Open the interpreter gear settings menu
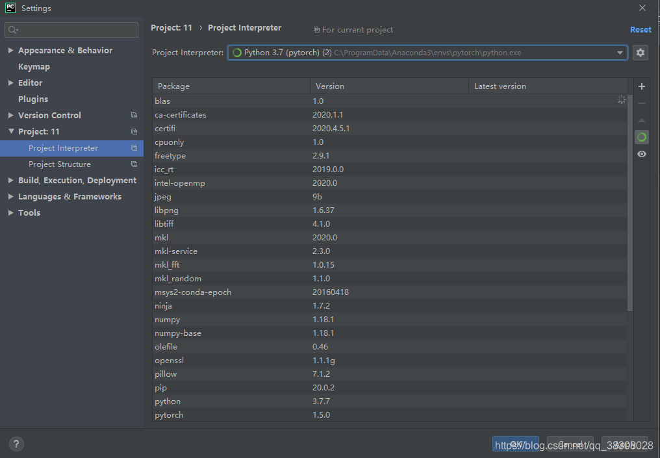660x458 pixels. (641, 53)
